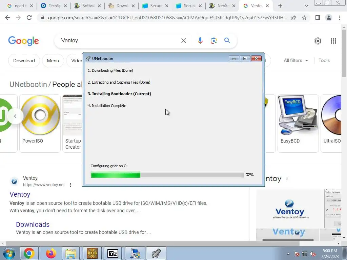This screenshot has height=260, width=347.
Task: Go to the Google logo homepage
Action: [x=23, y=41]
